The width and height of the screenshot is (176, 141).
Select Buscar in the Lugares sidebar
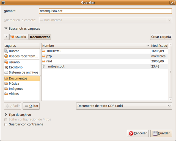coord(14,51)
